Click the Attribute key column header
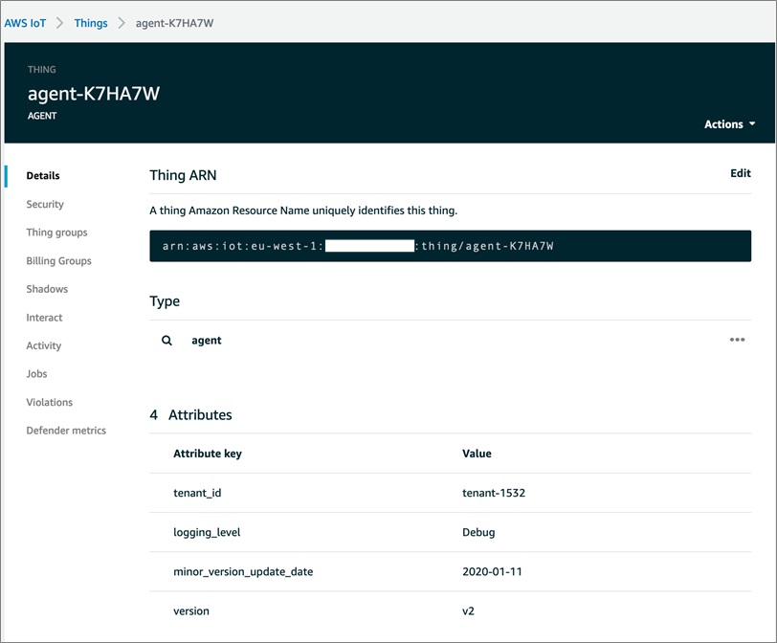777x643 pixels. coord(208,454)
